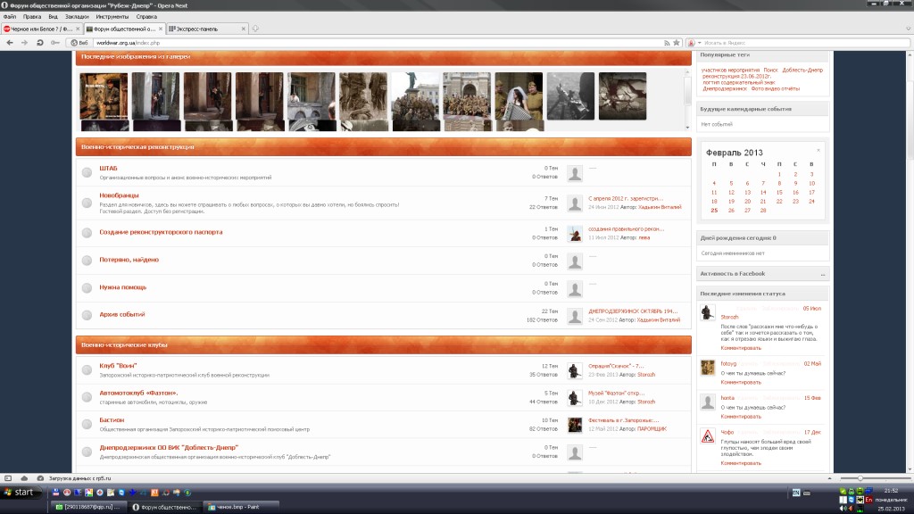Toggle read status icon beside Новобранцы
The width and height of the screenshot is (914, 514).
point(87,203)
